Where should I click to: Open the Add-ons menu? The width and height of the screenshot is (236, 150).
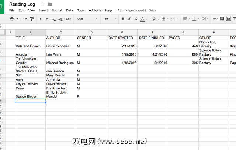[95, 11]
